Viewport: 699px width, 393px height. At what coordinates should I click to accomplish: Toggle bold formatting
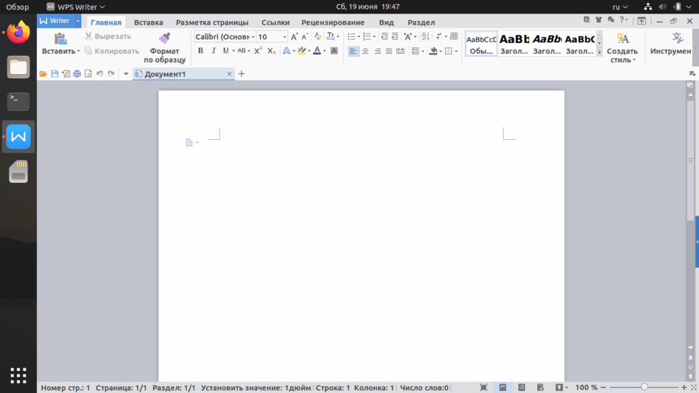(x=201, y=50)
